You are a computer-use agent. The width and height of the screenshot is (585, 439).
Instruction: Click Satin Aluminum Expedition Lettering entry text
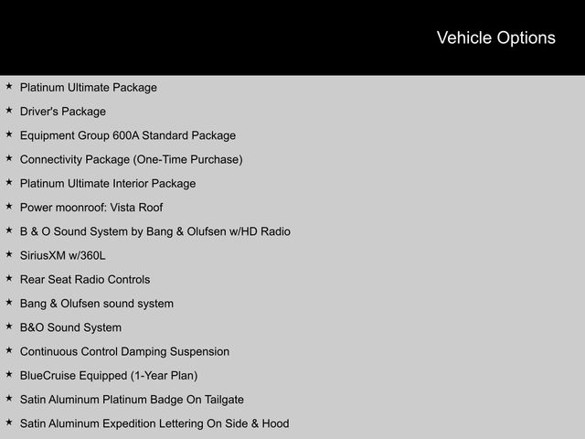(x=154, y=423)
